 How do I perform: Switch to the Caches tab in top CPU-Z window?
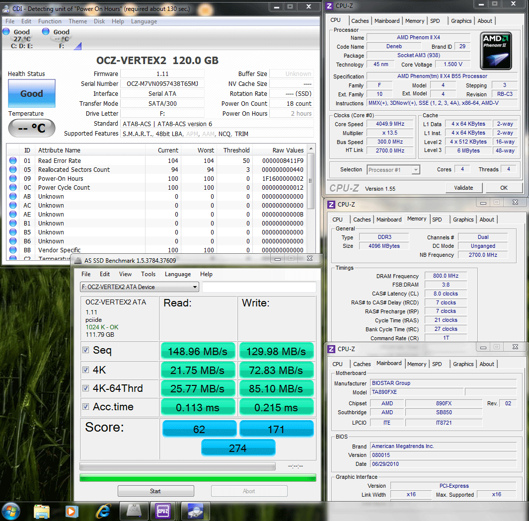click(x=360, y=21)
